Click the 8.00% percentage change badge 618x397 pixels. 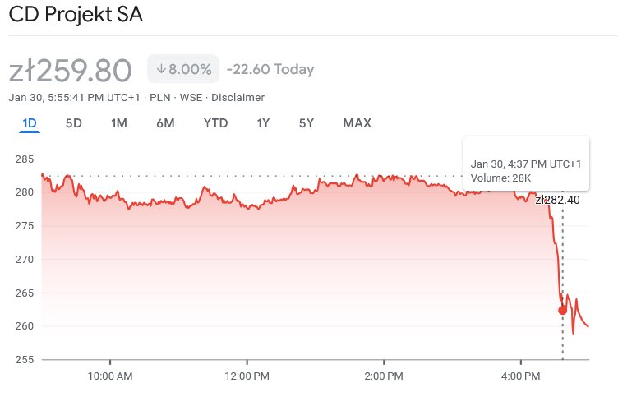pyautogui.click(x=183, y=69)
